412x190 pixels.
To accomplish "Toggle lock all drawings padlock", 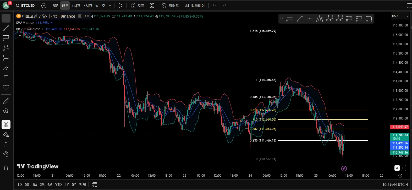I will click(x=6, y=144).
